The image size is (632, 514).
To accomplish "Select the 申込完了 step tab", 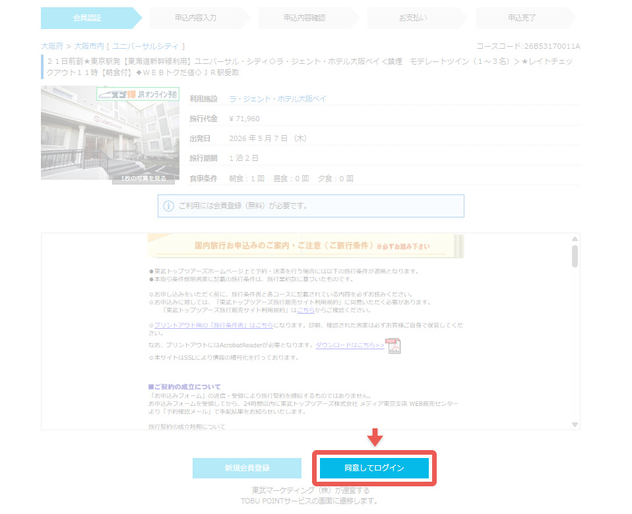I will (526, 18).
